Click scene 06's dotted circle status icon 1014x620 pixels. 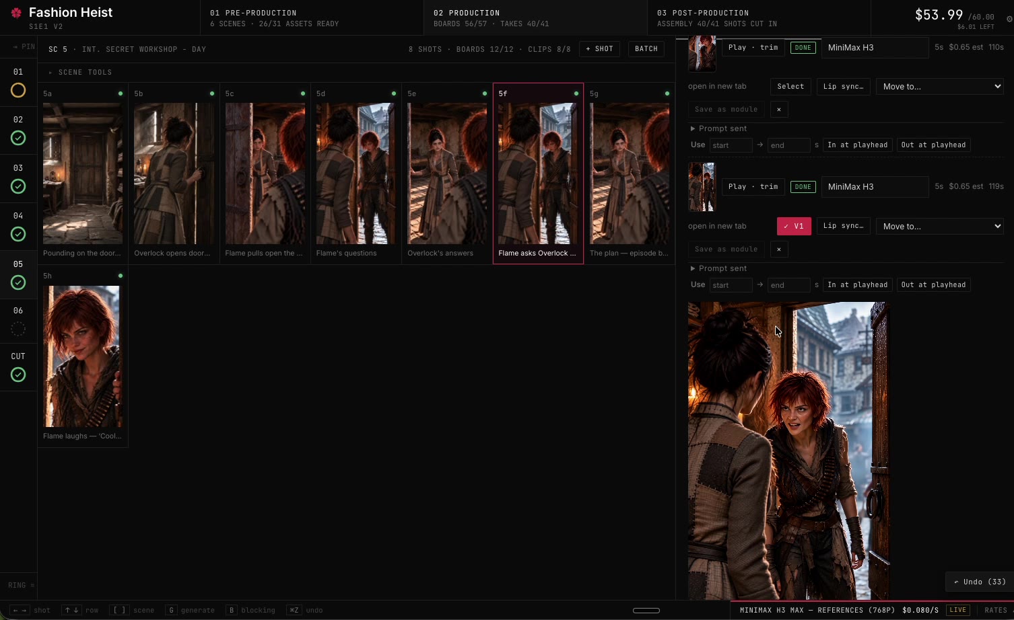(18, 329)
